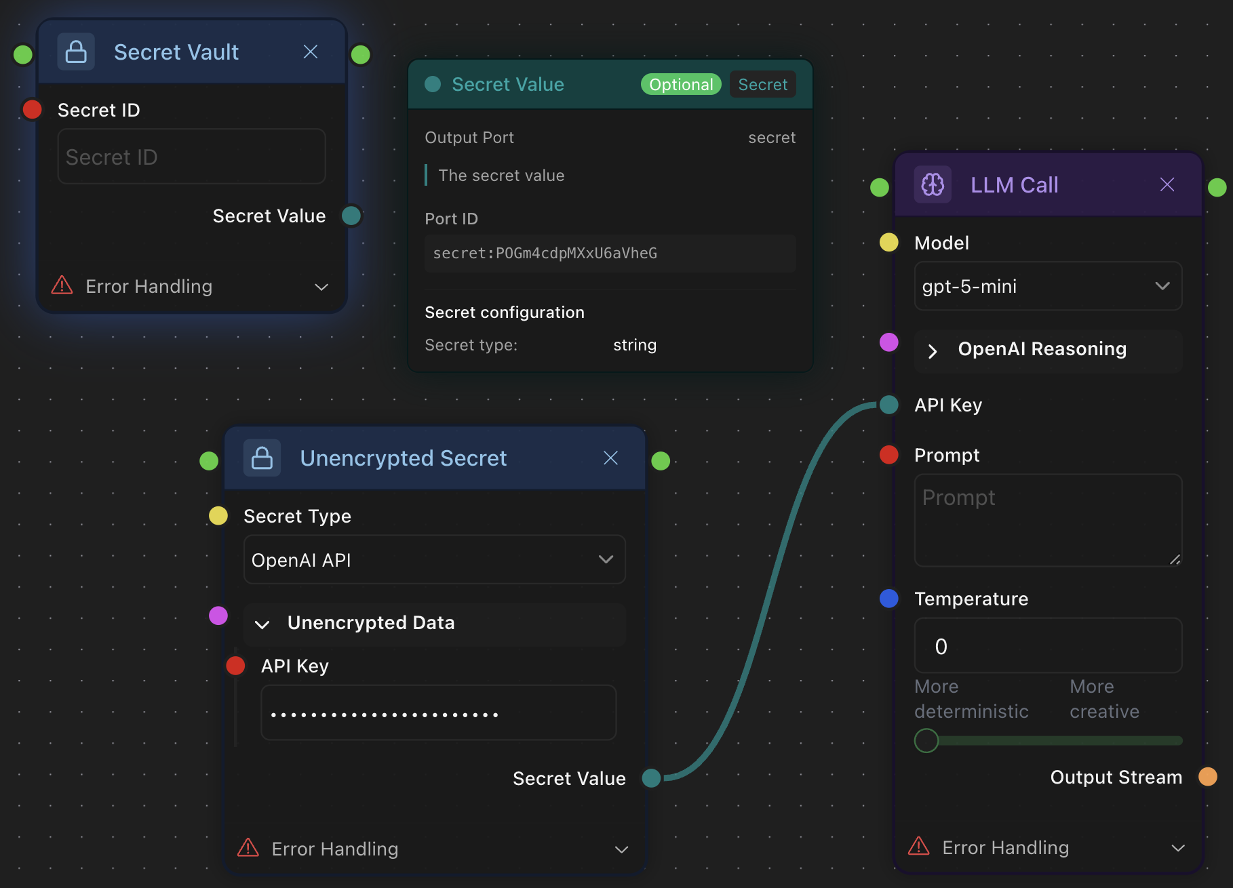
Task: Click the lock icon on Secret Vault node
Action: pos(76,52)
